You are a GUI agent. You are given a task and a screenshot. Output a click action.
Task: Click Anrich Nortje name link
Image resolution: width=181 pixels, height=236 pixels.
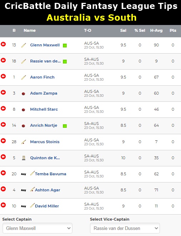point(44,125)
